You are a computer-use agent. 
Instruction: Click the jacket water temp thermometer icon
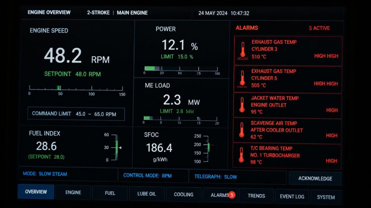tap(242, 105)
